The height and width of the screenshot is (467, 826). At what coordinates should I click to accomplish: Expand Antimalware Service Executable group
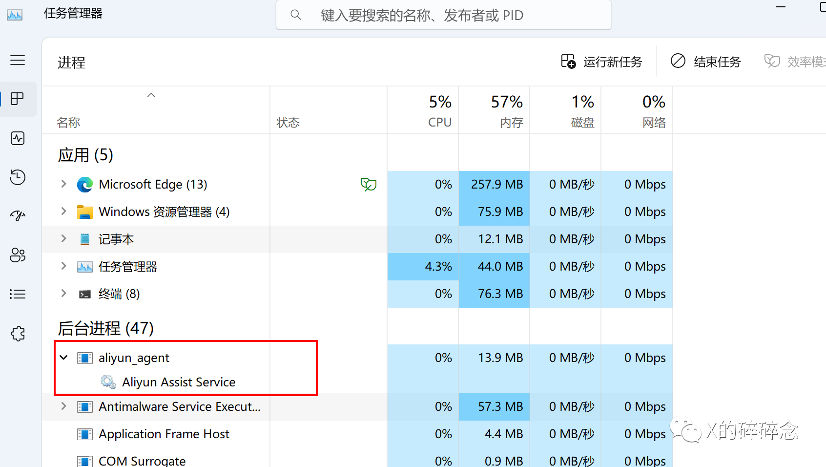pos(63,406)
